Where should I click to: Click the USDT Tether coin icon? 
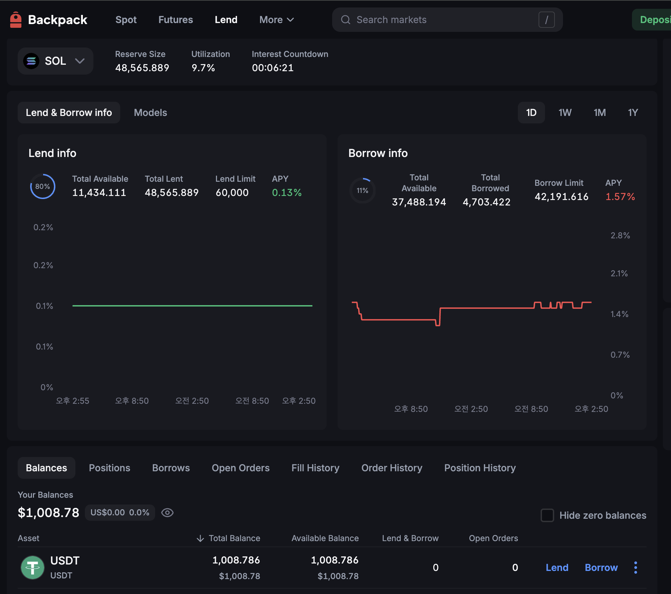[33, 567]
